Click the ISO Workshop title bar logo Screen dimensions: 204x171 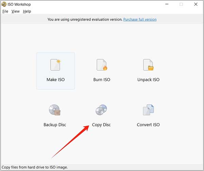click(x=4, y=4)
